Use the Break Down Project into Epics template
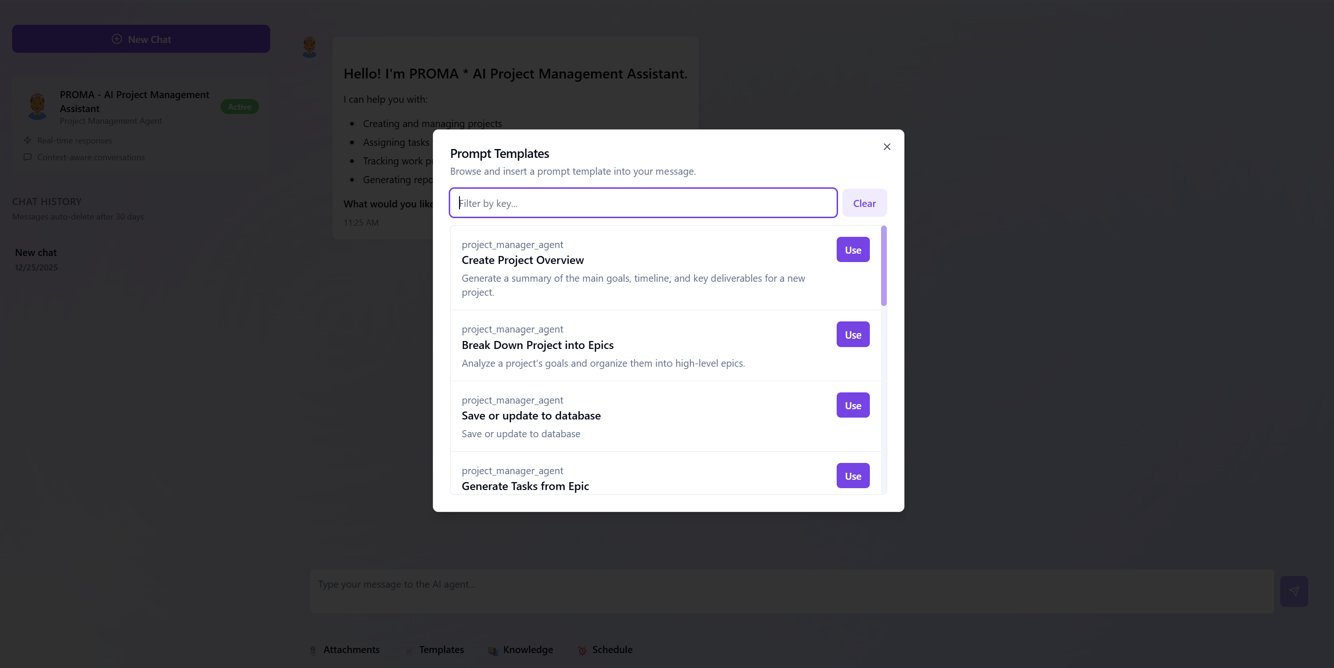Image resolution: width=1334 pixels, height=668 pixels. pos(853,335)
